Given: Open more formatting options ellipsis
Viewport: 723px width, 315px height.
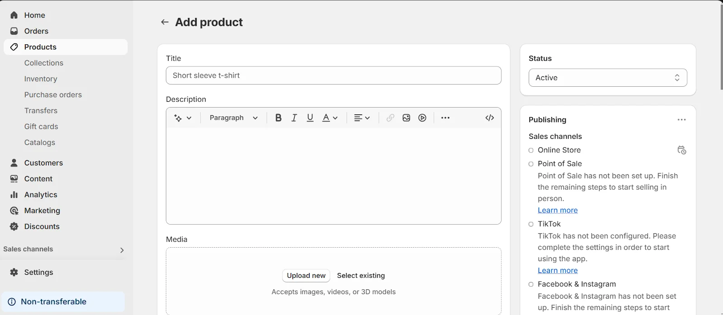Looking at the screenshot, I should [445, 118].
